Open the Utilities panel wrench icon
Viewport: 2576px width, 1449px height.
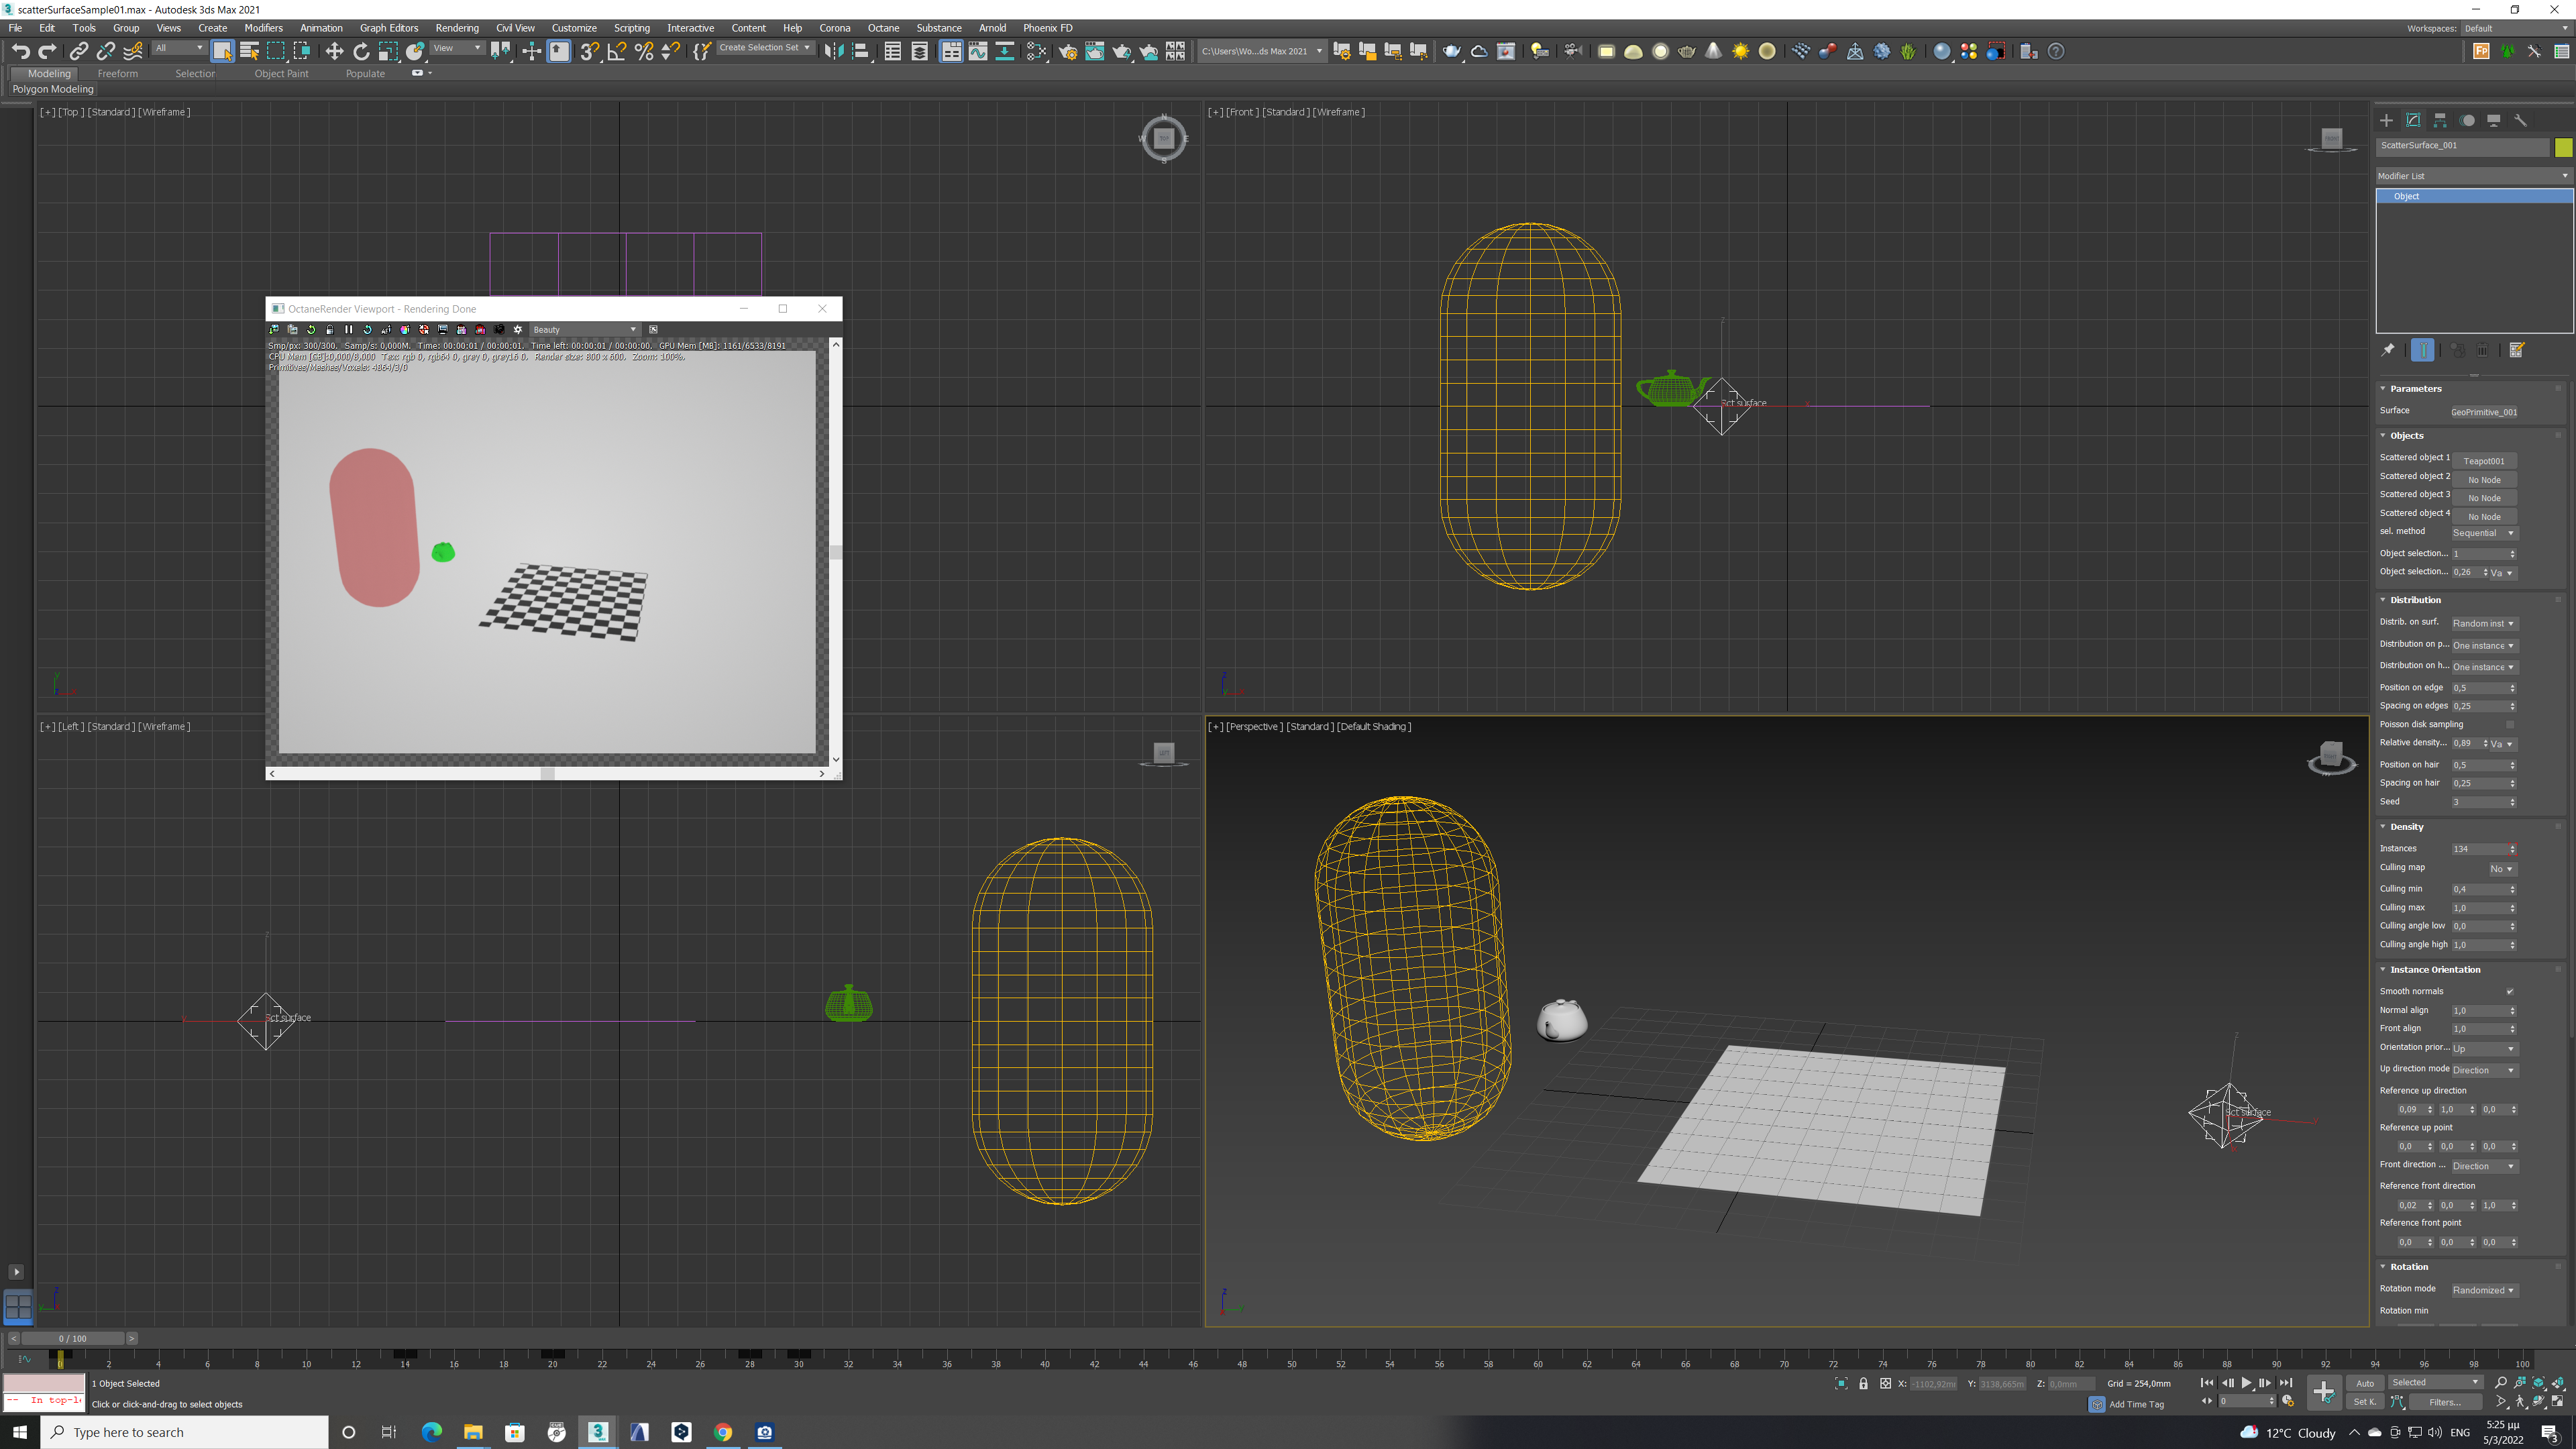(2521, 120)
